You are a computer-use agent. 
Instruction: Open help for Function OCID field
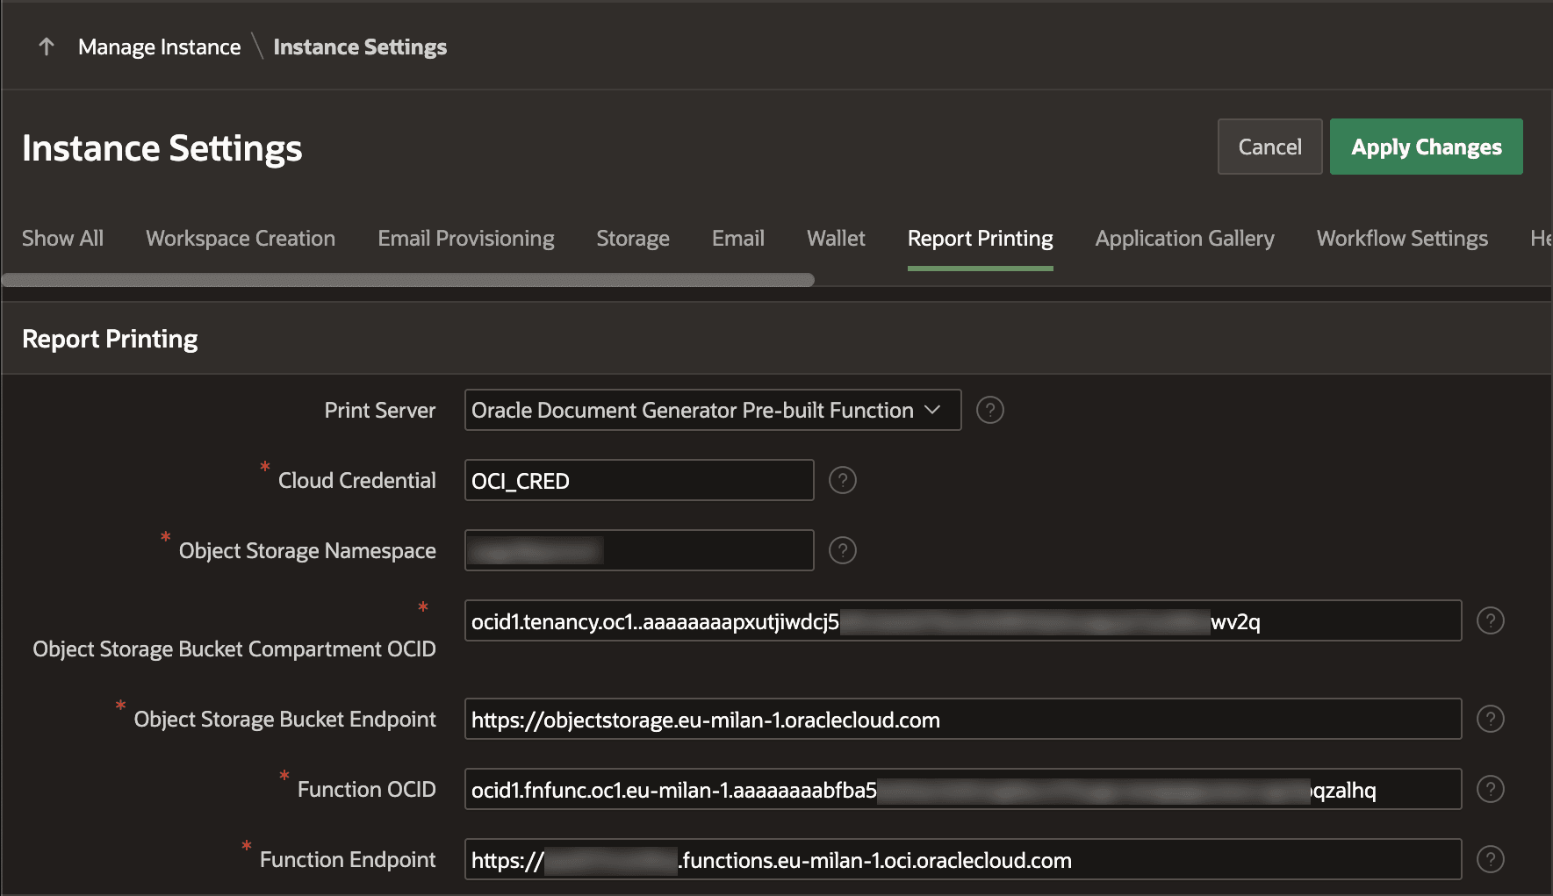tap(1490, 789)
